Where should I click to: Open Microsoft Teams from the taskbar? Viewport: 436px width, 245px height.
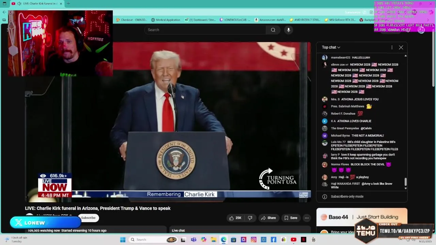tap(193, 240)
